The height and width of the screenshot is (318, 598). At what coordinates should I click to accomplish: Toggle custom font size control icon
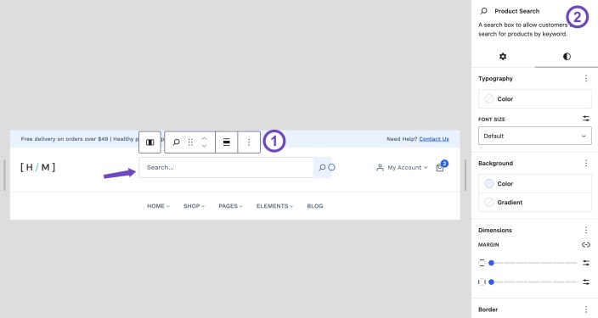point(586,119)
